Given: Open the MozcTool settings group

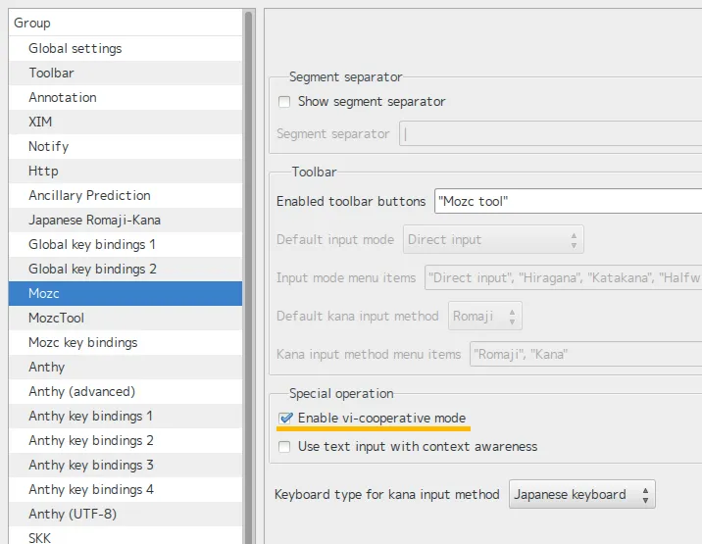Looking at the screenshot, I should pos(57,319).
